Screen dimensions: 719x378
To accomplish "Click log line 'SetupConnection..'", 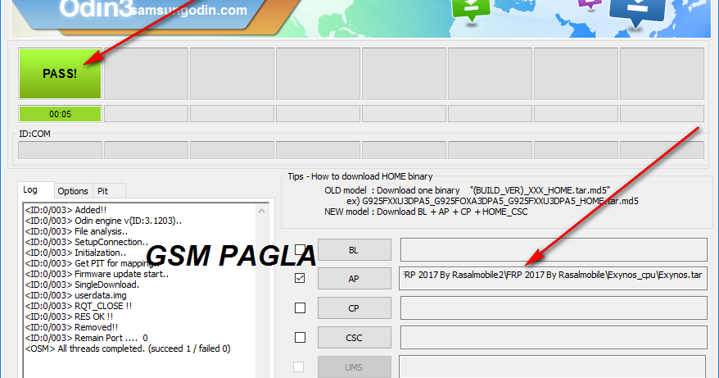I will coord(87,242).
